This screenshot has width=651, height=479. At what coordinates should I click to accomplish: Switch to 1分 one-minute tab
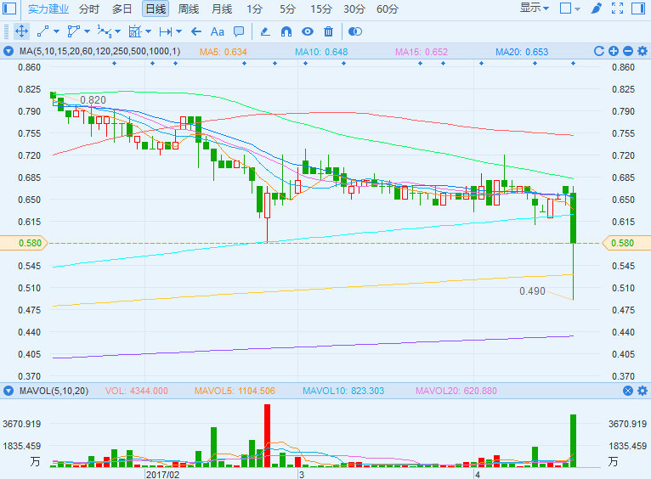tap(254, 8)
